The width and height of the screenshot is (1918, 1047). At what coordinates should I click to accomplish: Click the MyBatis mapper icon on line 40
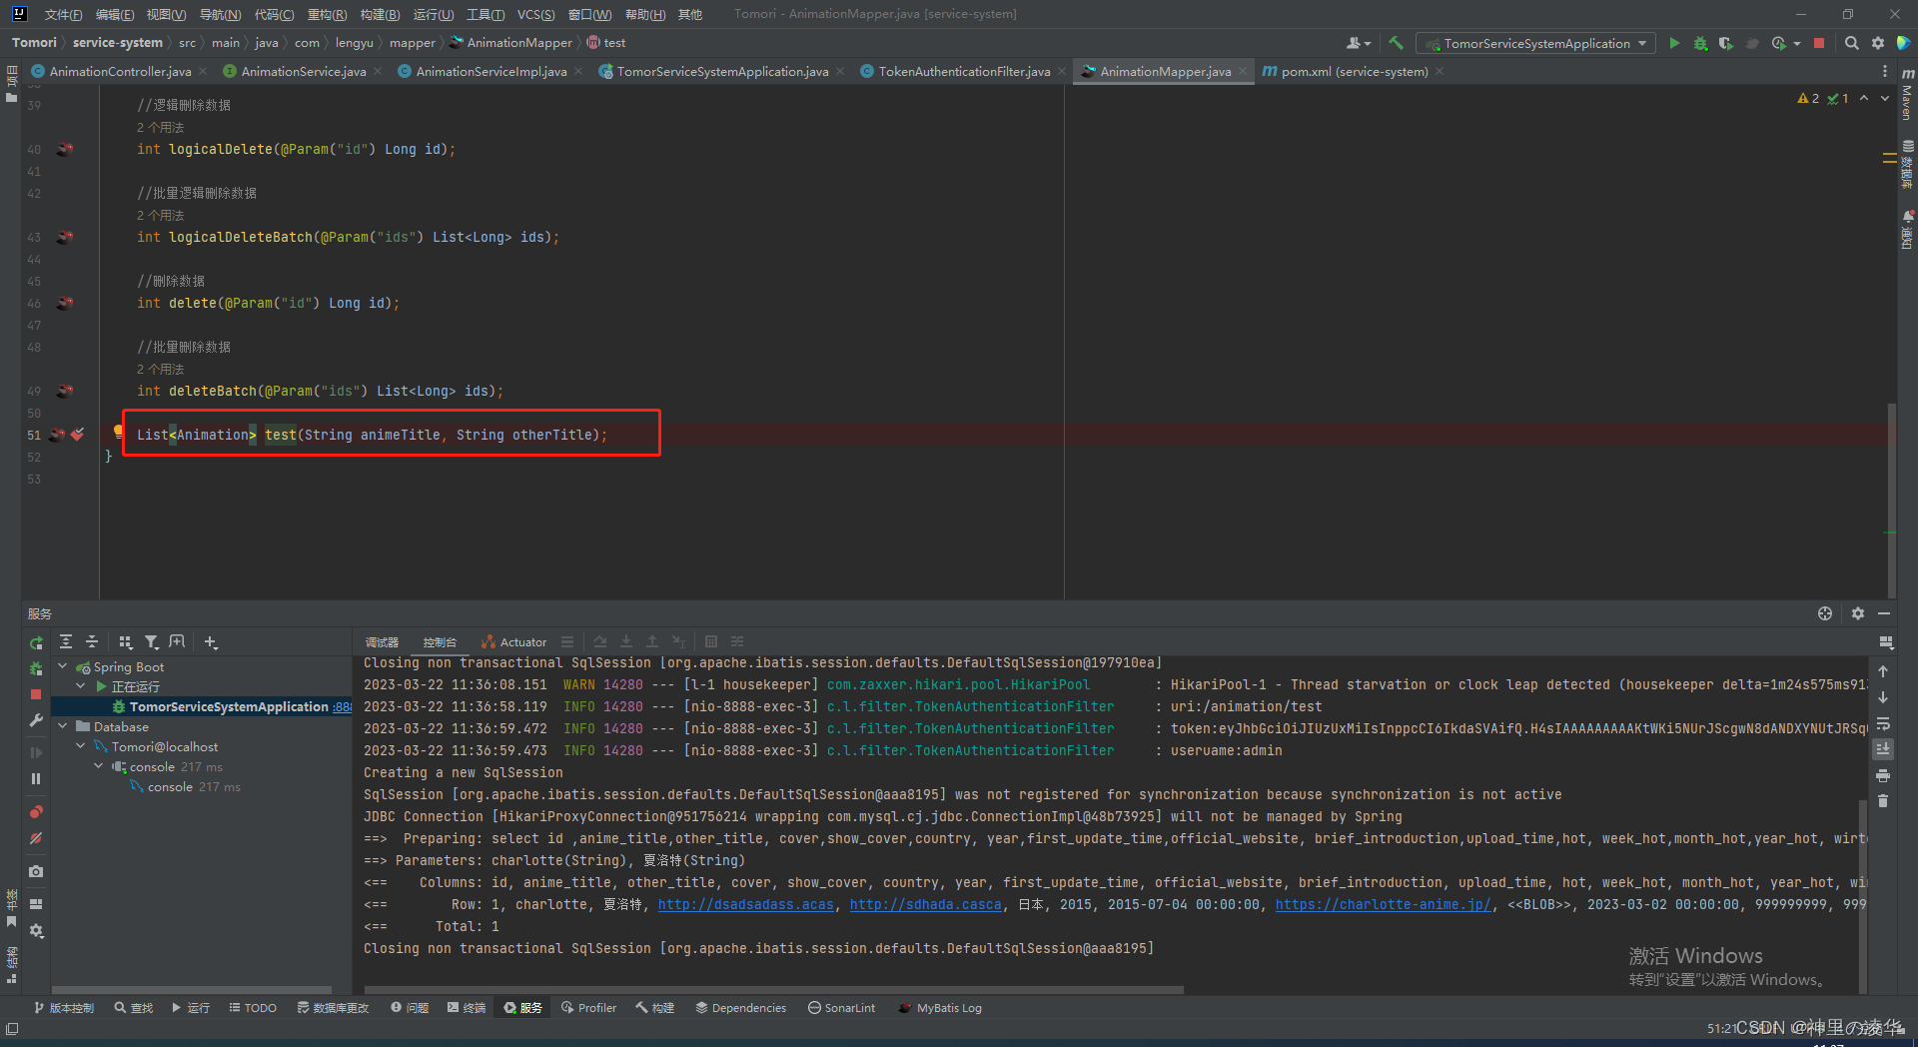click(x=65, y=149)
